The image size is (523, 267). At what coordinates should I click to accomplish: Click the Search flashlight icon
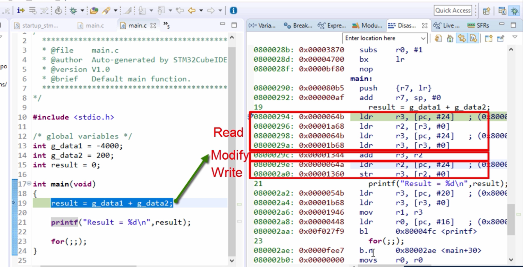pyautogui.click(x=107, y=11)
